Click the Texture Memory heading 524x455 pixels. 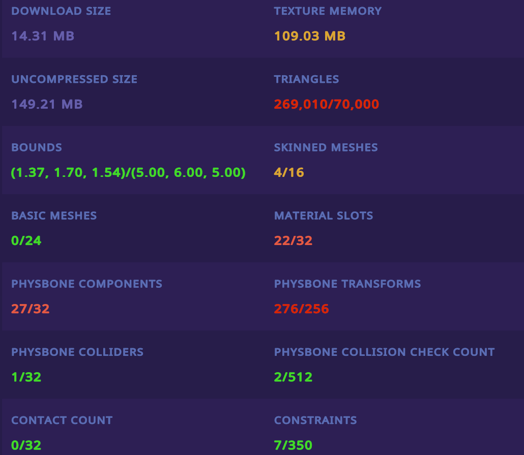(328, 11)
